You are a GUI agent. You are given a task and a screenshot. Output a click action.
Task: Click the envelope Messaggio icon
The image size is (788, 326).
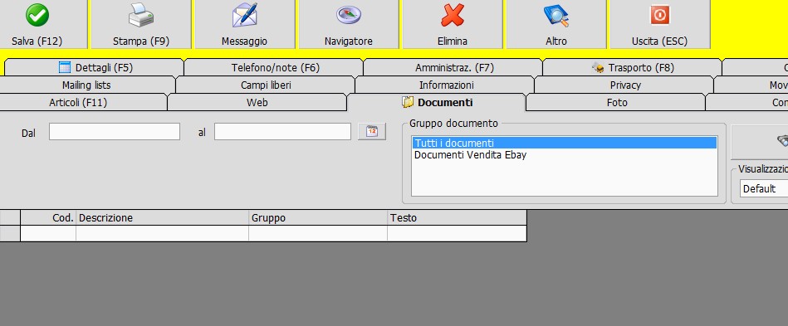(x=245, y=15)
